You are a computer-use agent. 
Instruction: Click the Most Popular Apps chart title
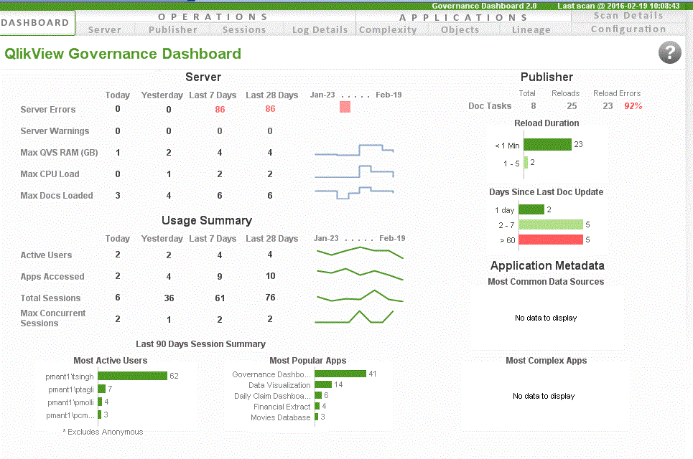tap(308, 361)
